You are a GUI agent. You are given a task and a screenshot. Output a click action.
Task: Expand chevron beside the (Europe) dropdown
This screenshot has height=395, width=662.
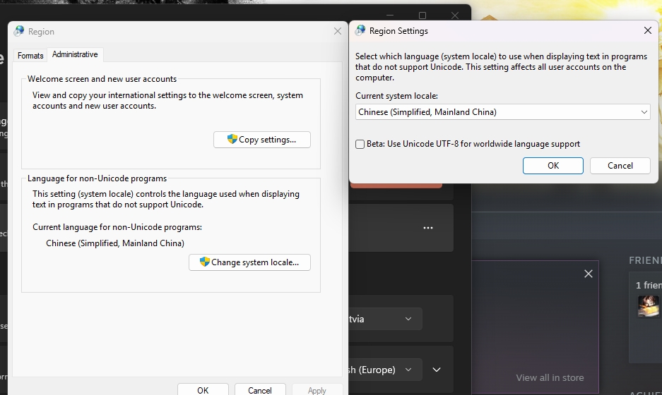437,370
